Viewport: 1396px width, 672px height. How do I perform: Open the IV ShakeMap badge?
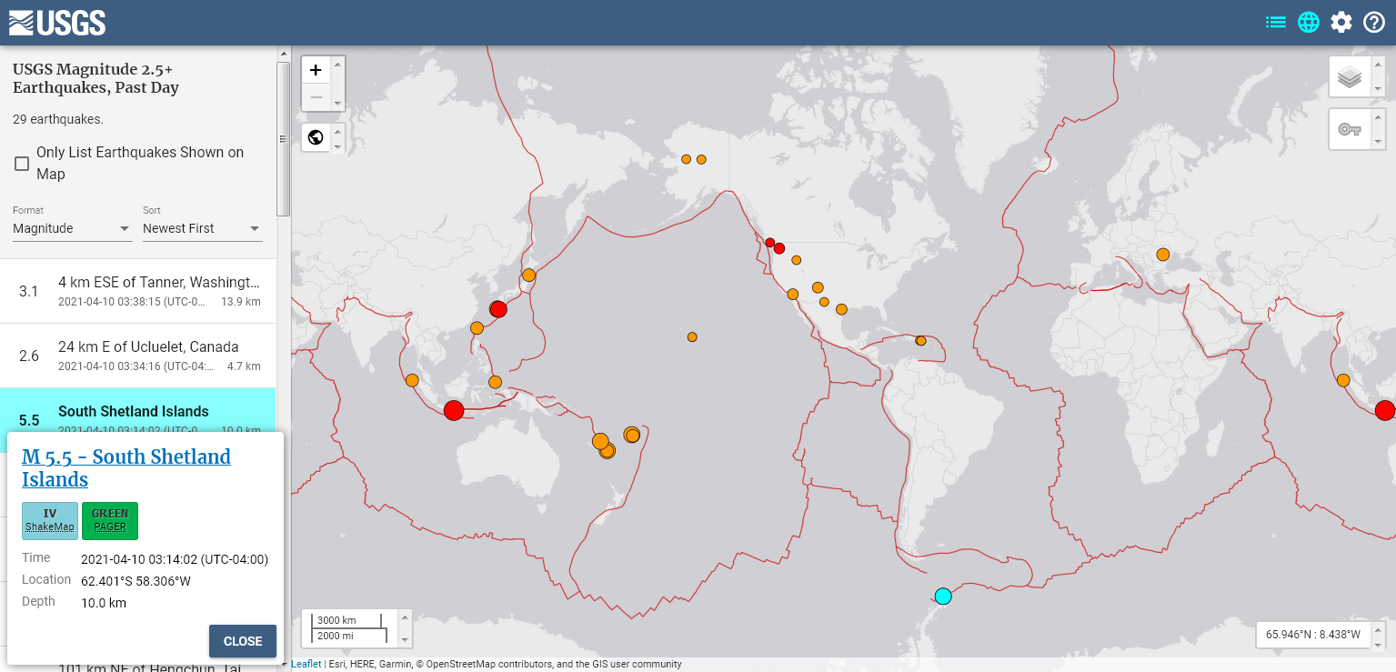coord(50,521)
